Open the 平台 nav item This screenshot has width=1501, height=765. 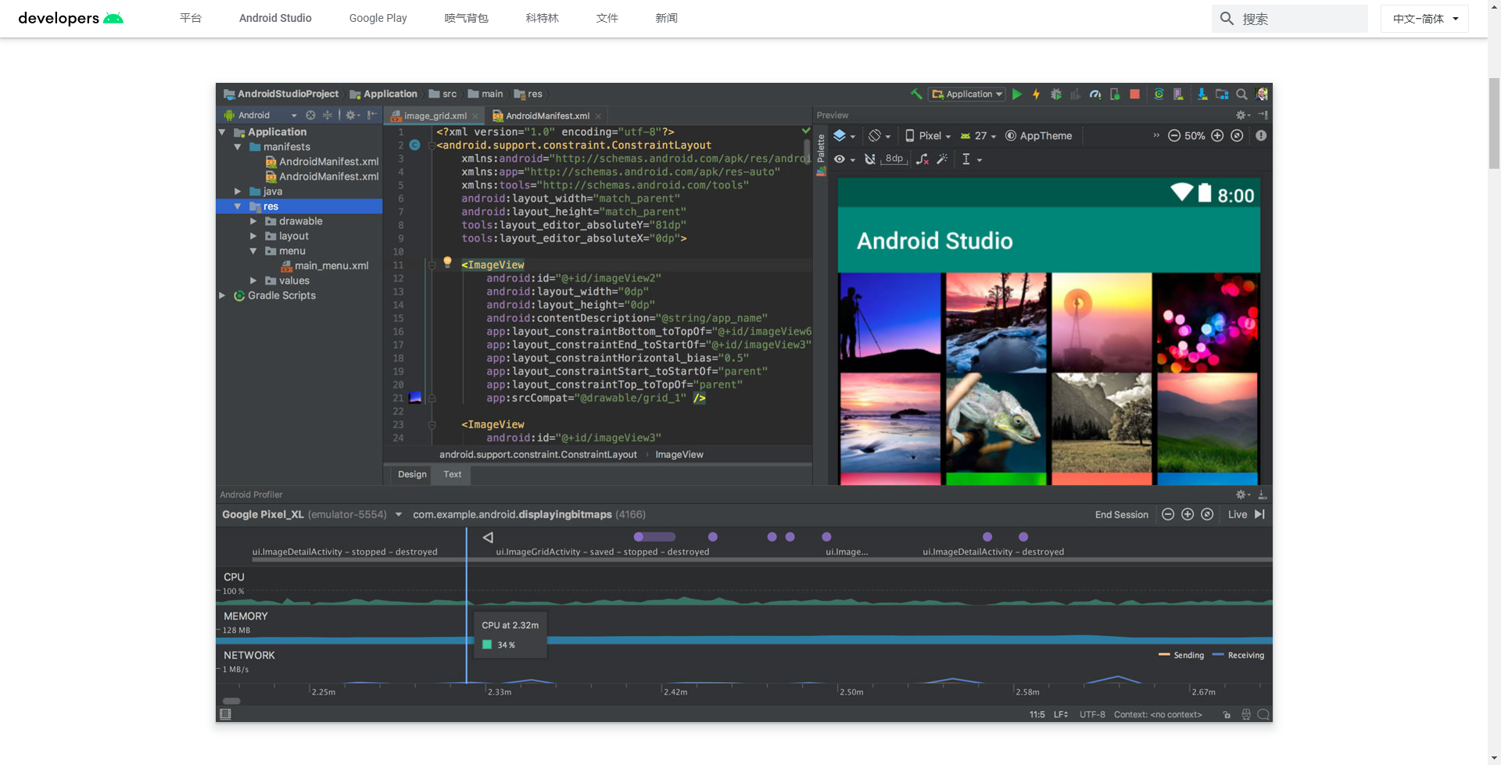191,18
